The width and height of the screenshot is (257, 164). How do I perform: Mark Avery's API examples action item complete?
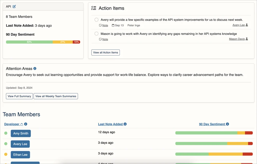tap(96, 20)
